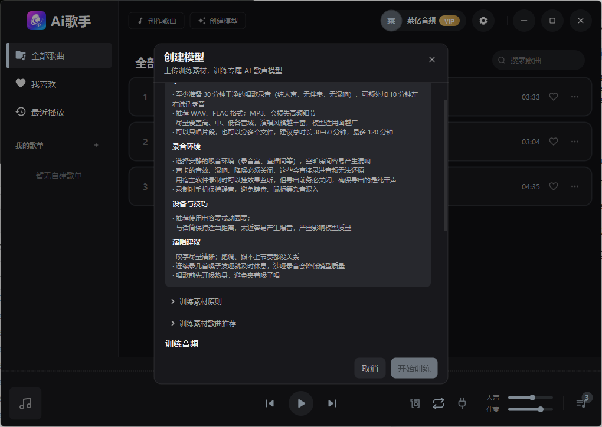Adjust the 伴奏 volume slider
Viewport: 602px width, 427px height.
[530, 409]
